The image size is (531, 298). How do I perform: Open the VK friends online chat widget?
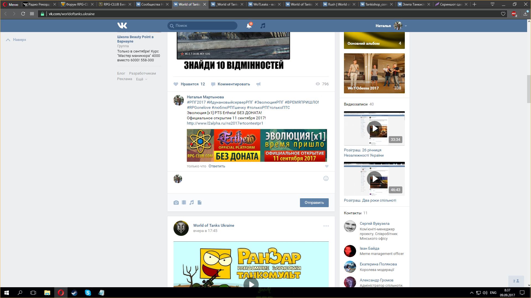click(x=516, y=281)
